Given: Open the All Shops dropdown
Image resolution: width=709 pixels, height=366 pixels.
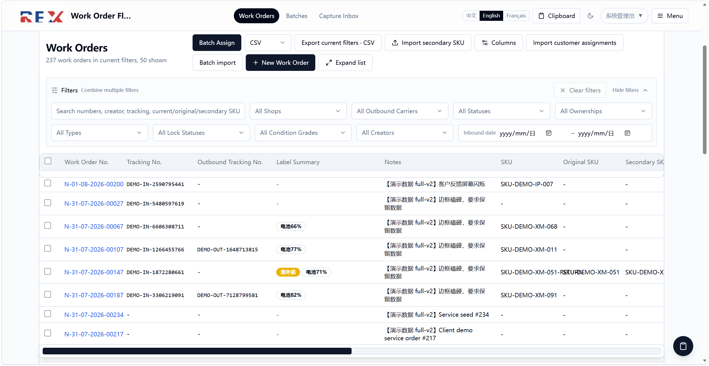Looking at the screenshot, I should pyautogui.click(x=298, y=111).
